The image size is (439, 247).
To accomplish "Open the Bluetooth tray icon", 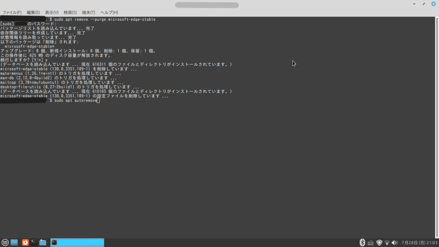I will [x=362, y=243].
